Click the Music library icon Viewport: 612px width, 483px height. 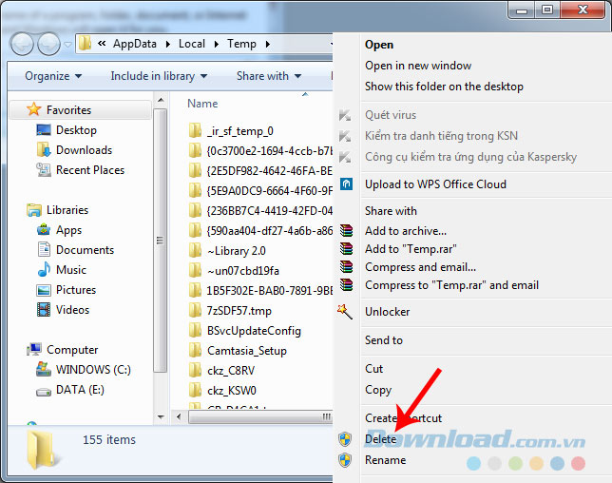(x=44, y=269)
